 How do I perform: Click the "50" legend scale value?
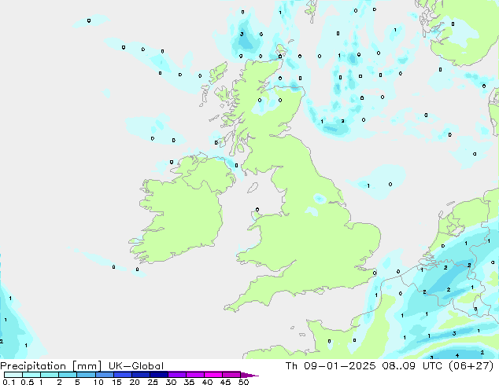(x=243, y=382)
